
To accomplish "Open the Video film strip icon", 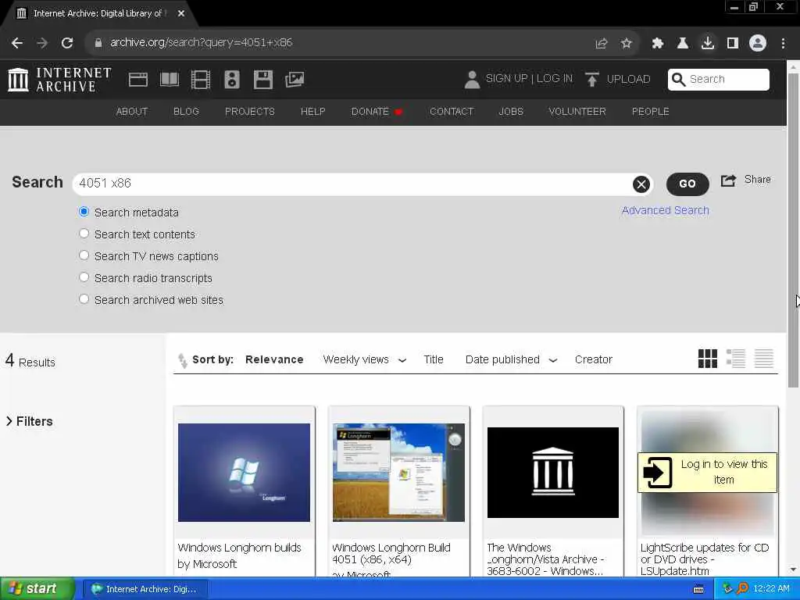I will tap(201, 80).
